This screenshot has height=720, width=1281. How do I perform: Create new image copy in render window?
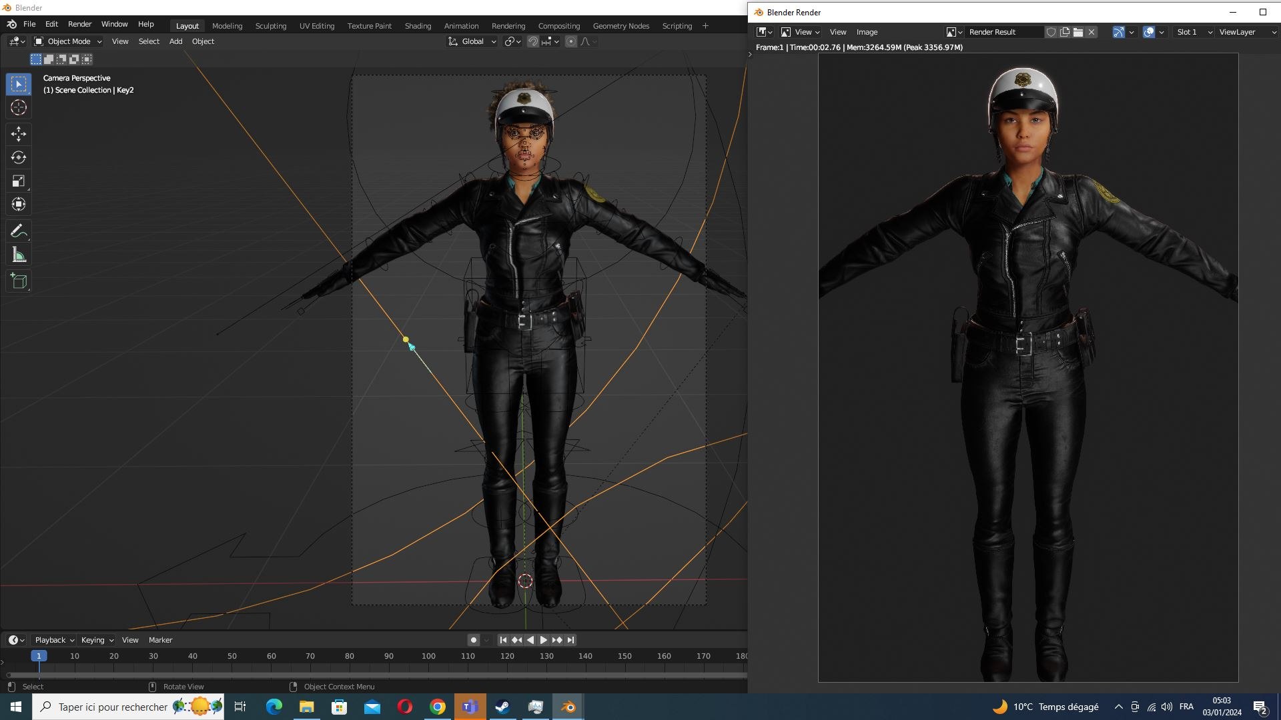tap(1065, 32)
